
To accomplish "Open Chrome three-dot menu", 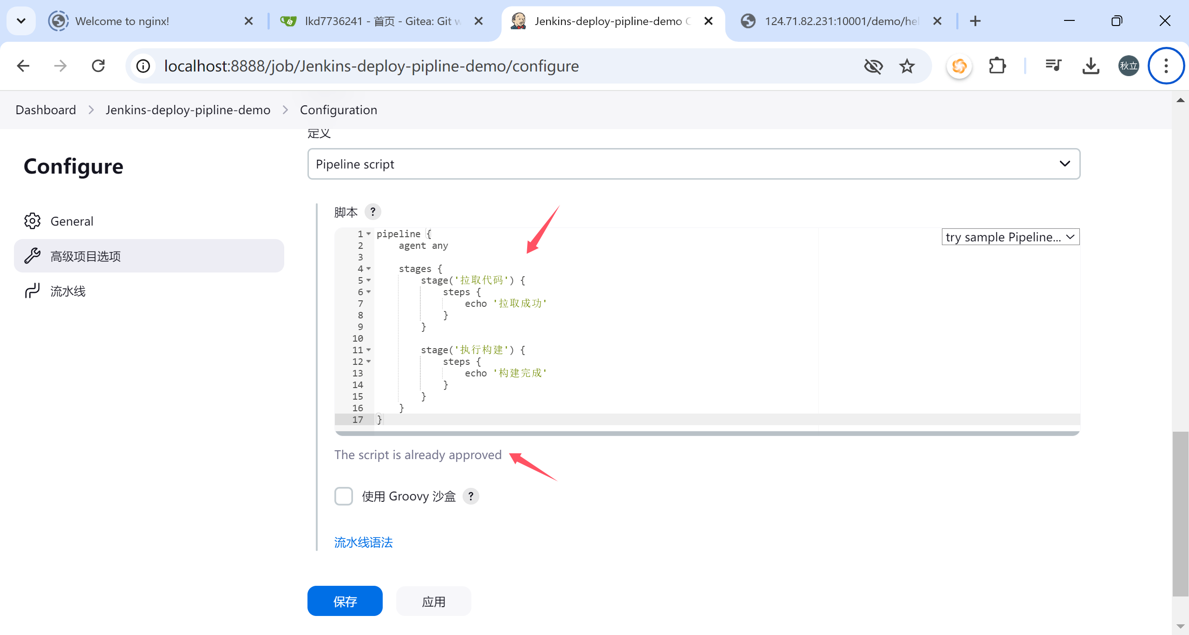I will [1166, 66].
